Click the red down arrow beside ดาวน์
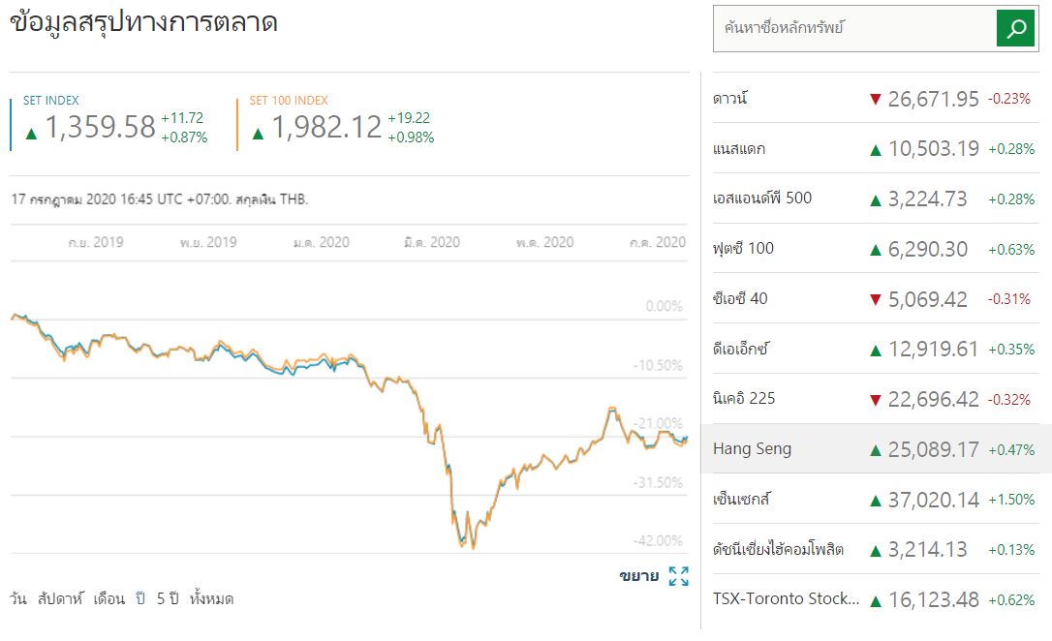The width and height of the screenshot is (1052, 641). click(875, 99)
